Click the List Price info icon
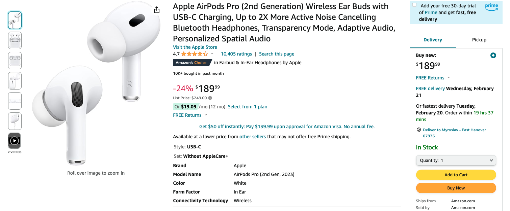This screenshot has height=211, width=510. (x=210, y=98)
